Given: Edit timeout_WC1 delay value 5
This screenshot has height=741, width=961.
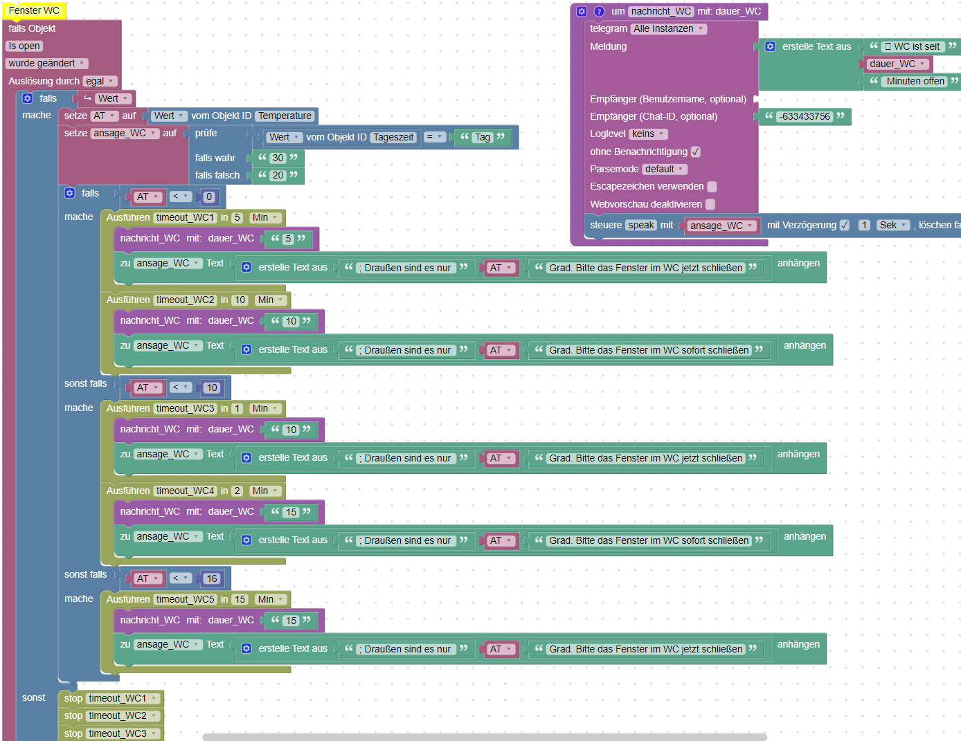Looking at the screenshot, I should pos(237,217).
